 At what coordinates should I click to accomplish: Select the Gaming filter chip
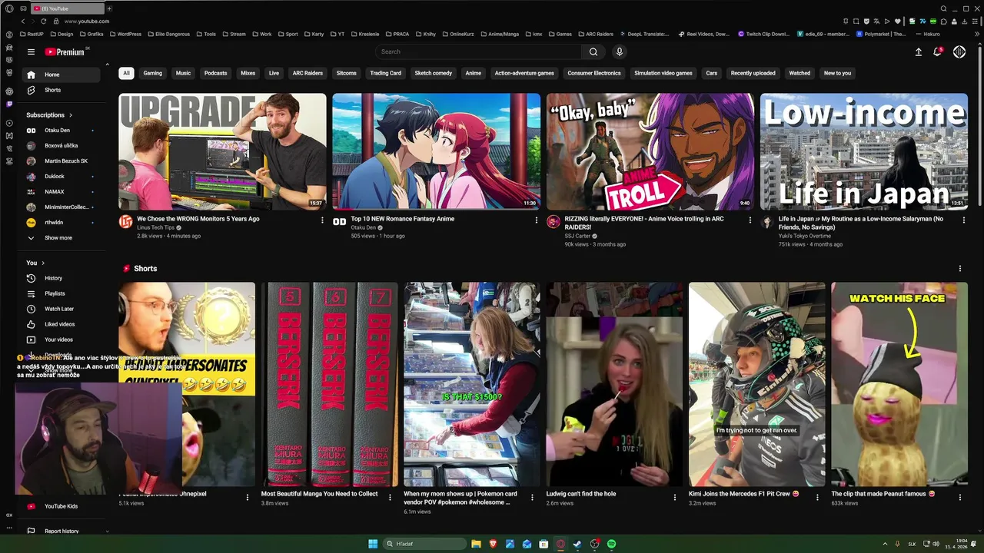click(153, 73)
